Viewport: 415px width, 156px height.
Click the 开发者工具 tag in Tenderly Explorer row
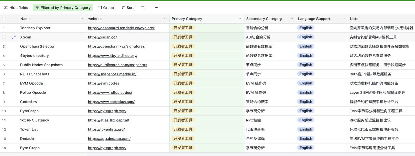(183, 28)
